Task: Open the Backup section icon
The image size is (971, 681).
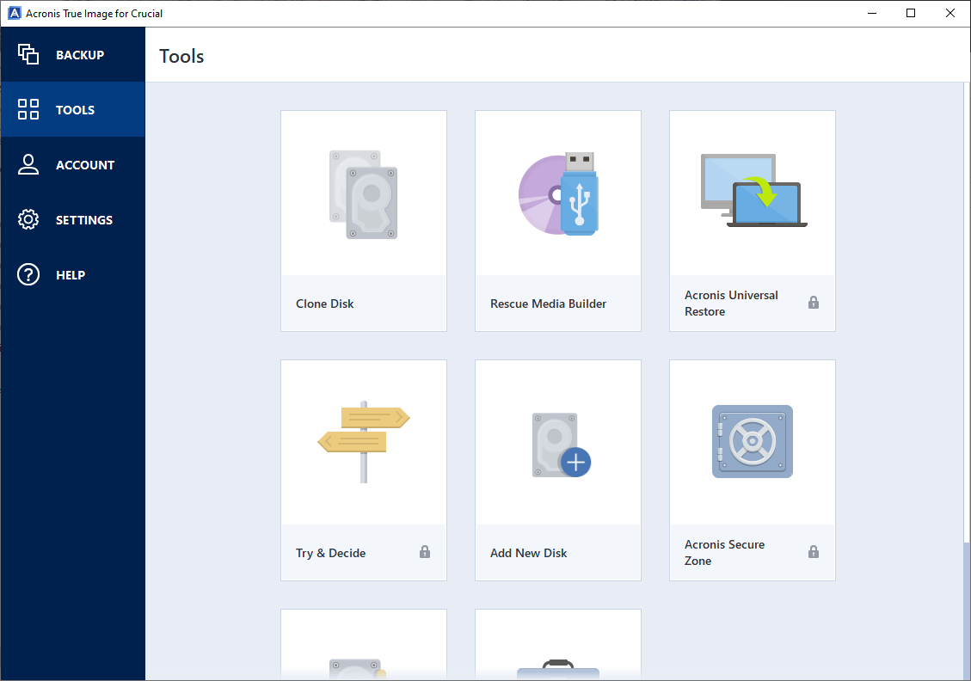Action: (28, 54)
